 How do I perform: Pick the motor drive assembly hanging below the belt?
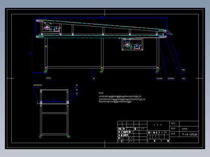tap(132, 44)
